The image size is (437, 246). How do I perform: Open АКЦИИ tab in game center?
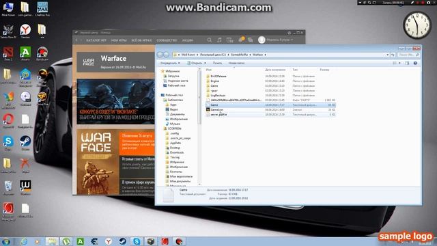188,40
